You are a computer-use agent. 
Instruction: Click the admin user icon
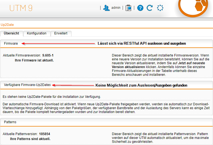tap(106, 8)
